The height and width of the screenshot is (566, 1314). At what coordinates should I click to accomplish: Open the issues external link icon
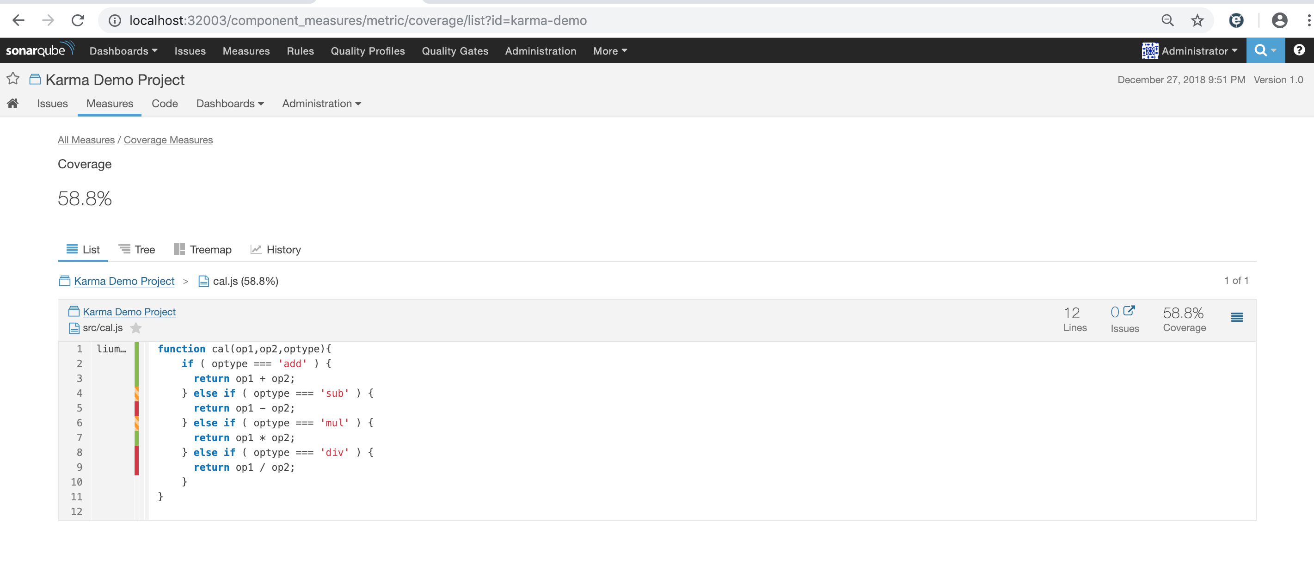coord(1129,310)
